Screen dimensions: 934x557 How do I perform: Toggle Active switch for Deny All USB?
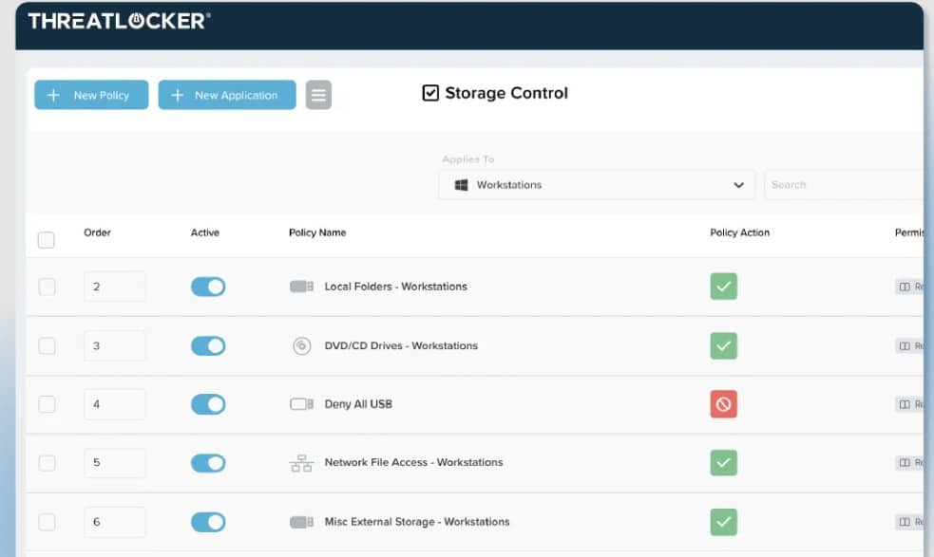tap(208, 404)
